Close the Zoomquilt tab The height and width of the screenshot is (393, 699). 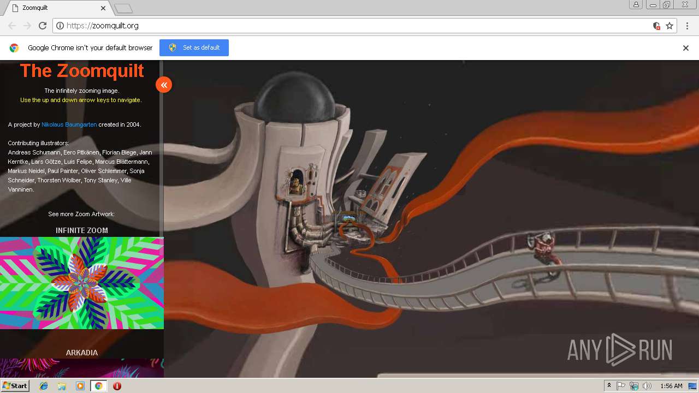pyautogui.click(x=103, y=8)
